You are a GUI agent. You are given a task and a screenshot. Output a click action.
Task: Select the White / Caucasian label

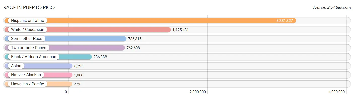point(27,30)
